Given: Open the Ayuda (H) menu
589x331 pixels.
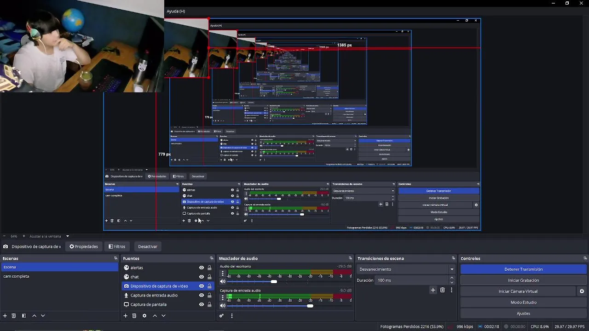Looking at the screenshot, I should coord(176,11).
